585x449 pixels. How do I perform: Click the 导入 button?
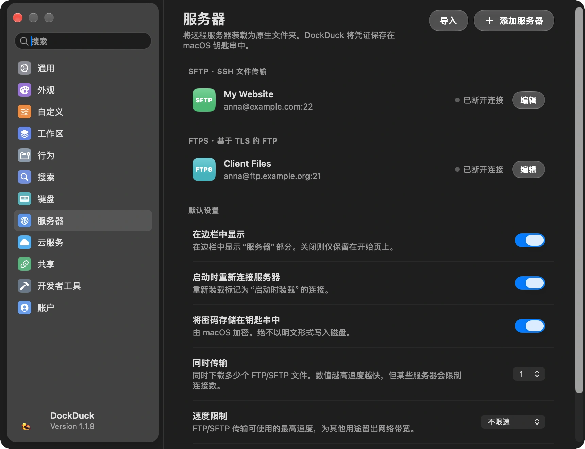[448, 21]
